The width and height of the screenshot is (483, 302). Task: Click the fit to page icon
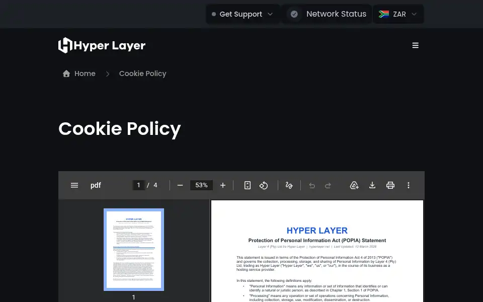pyautogui.click(x=248, y=185)
